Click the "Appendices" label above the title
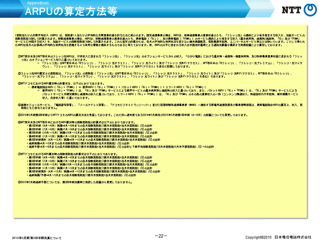Viewport: 322px width, 241px height. [38, 3]
